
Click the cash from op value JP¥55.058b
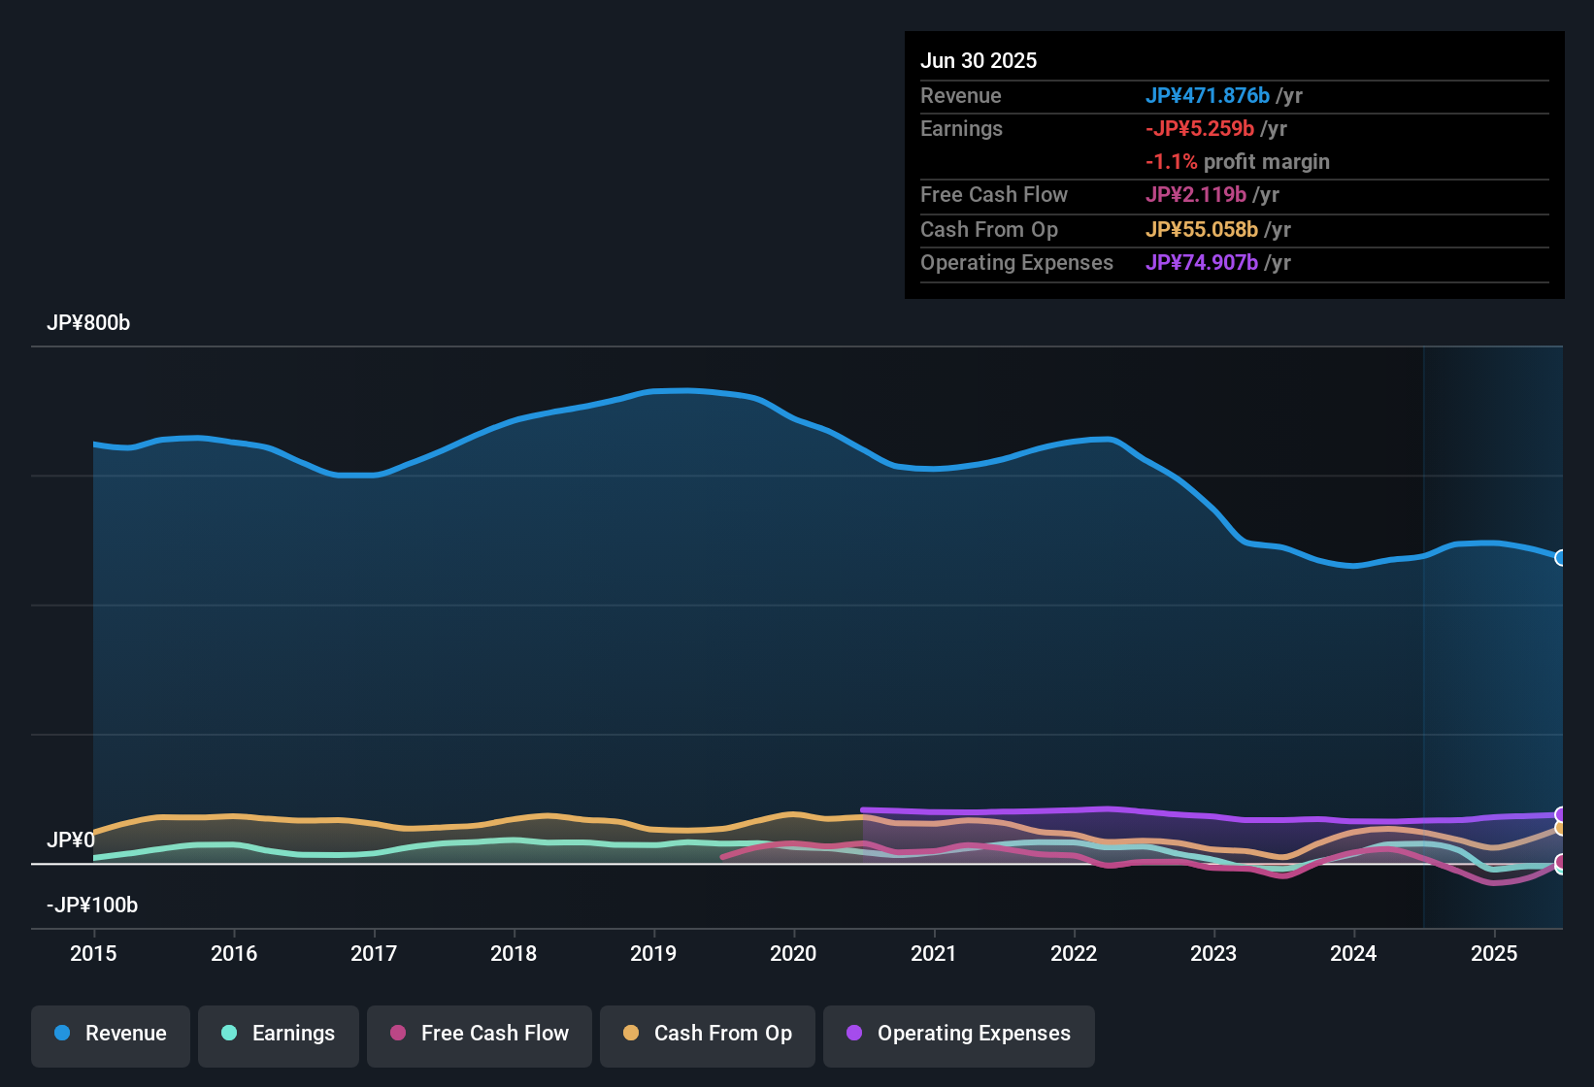(x=1202, y=230)
